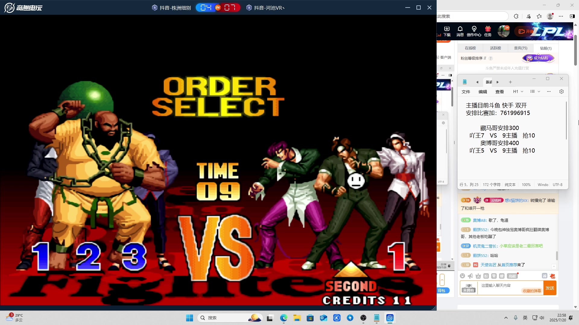Click the 首页推荐 link in chat
Screen dimensions: 579x325
pos(509,265)
